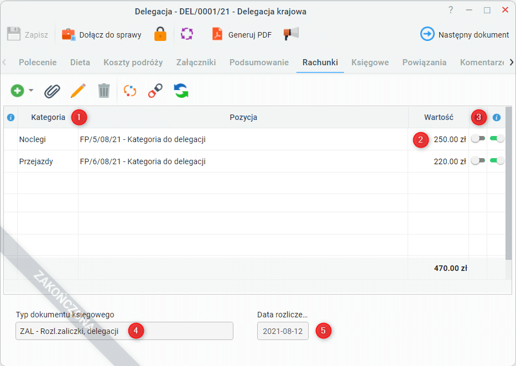The image size is (516, 366).
Task: Toggle the green switch in Przejazdy row
Action: [x=497, y=161]
